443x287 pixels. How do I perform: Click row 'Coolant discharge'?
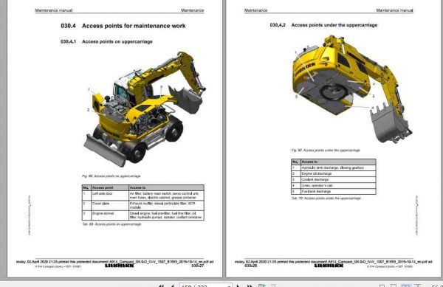[334, 180]
